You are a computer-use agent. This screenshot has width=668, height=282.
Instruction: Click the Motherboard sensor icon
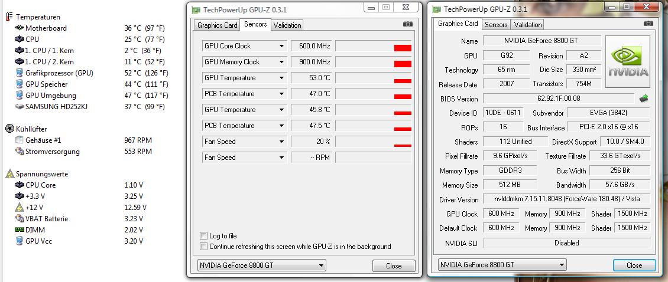coord(19,28)
